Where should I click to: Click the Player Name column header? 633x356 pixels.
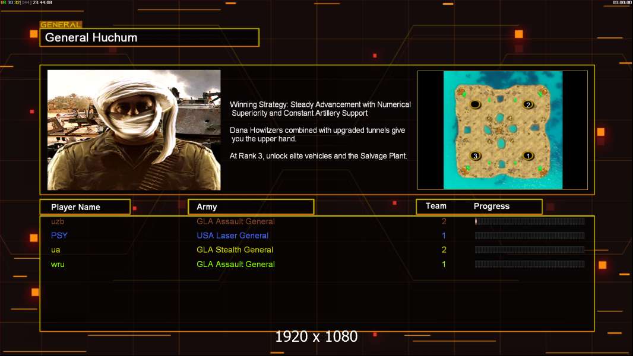(x=84, y=207)
